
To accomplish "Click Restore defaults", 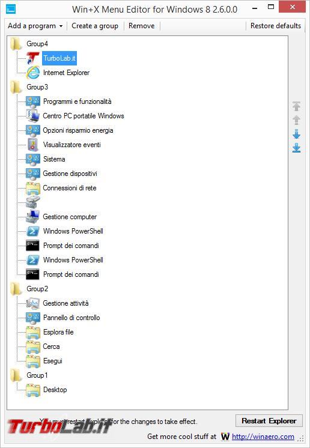I will pos(275,26).
